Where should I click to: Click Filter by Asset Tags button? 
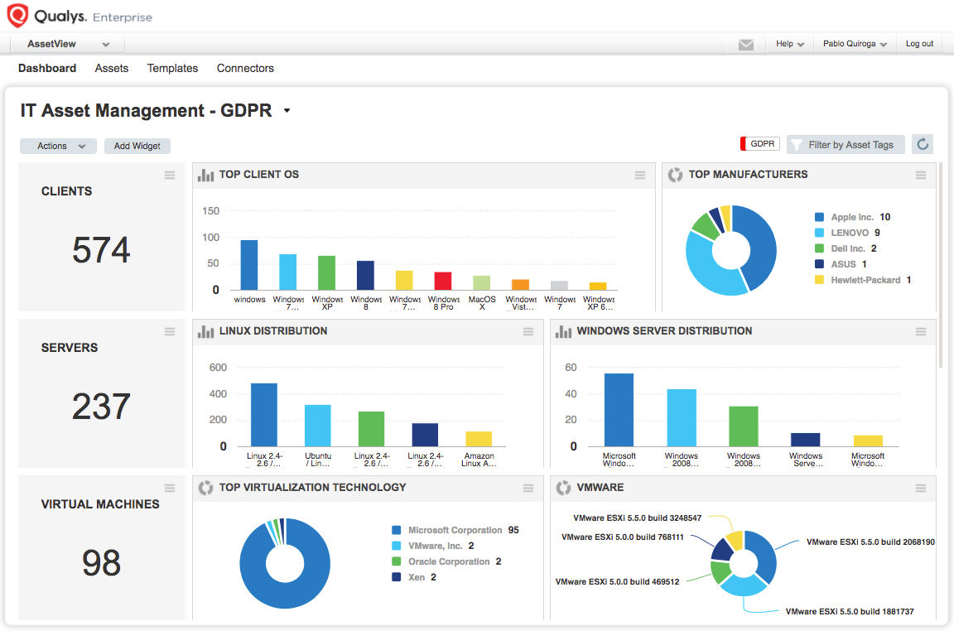[x=846, y=145]
